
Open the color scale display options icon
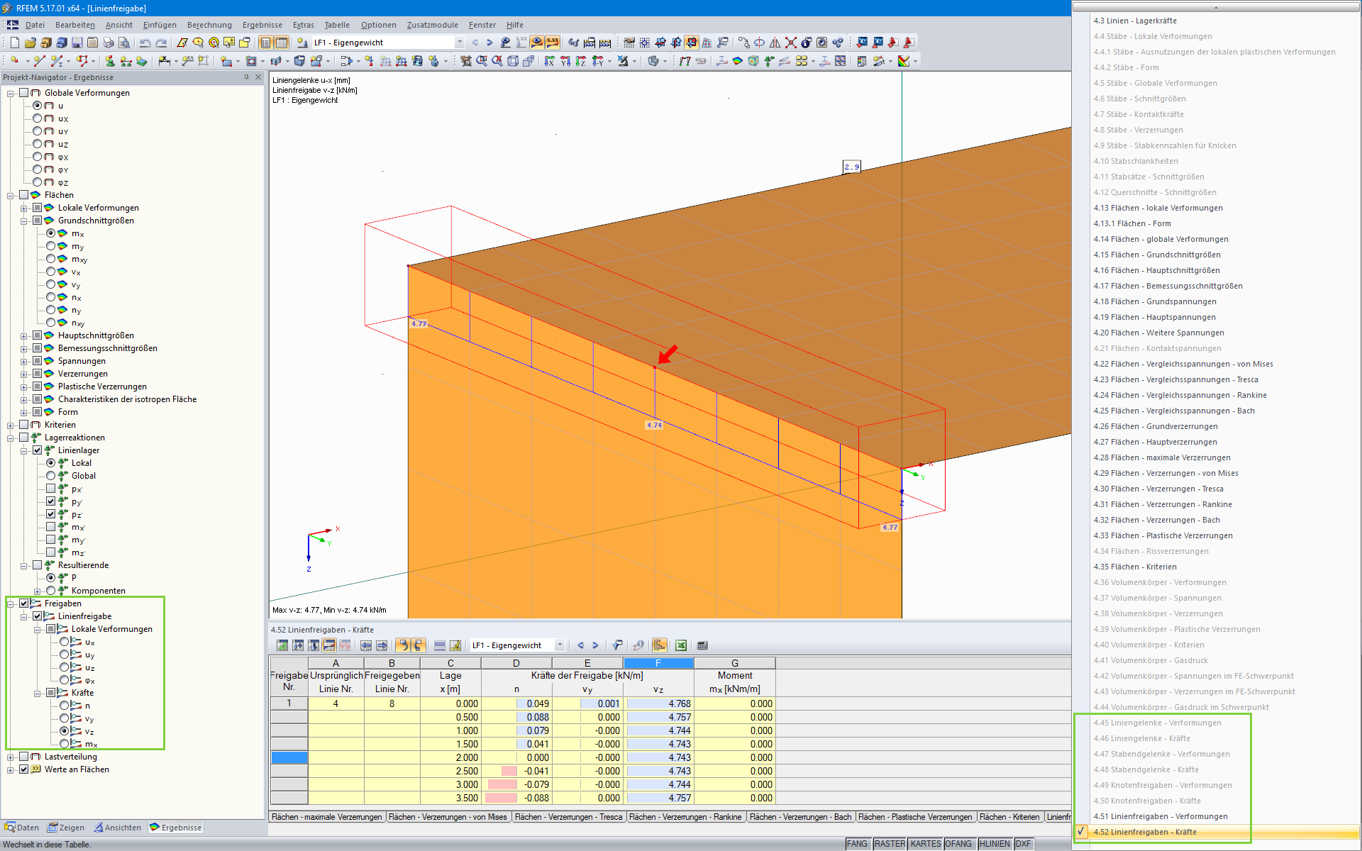click(x=904, y=61)
